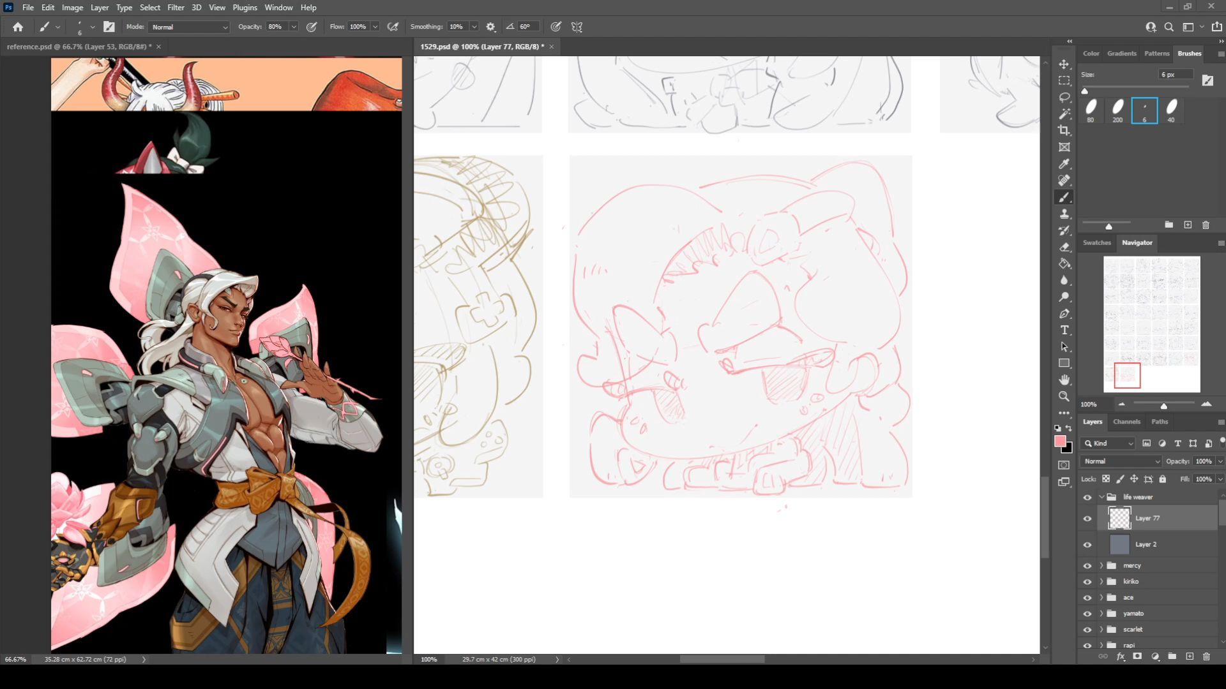Select the Clone Stamp tool
The image size is (1226, 689).
tap(1064, 214)
